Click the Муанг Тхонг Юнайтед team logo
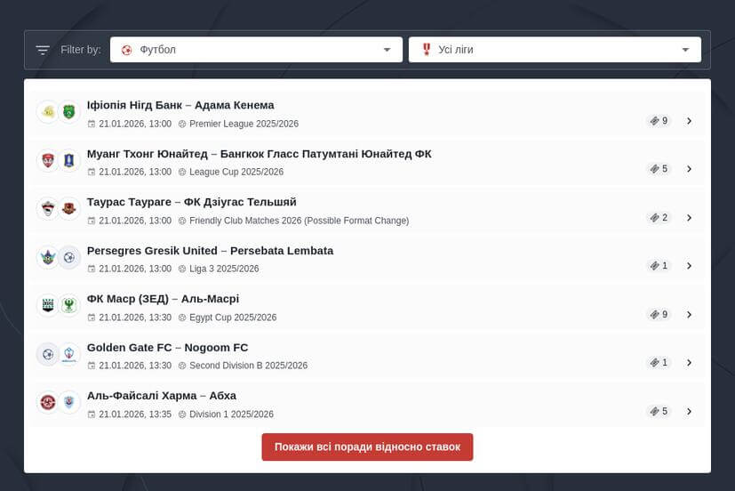 47,161
